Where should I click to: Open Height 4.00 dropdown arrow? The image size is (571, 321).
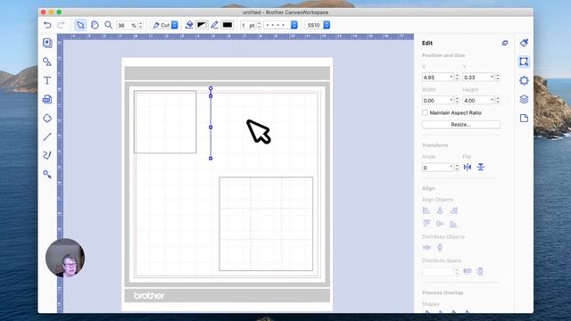[492, 100]
